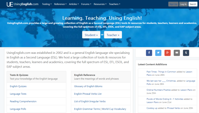
Task: Click the Log In button
Action: [183, 4]
